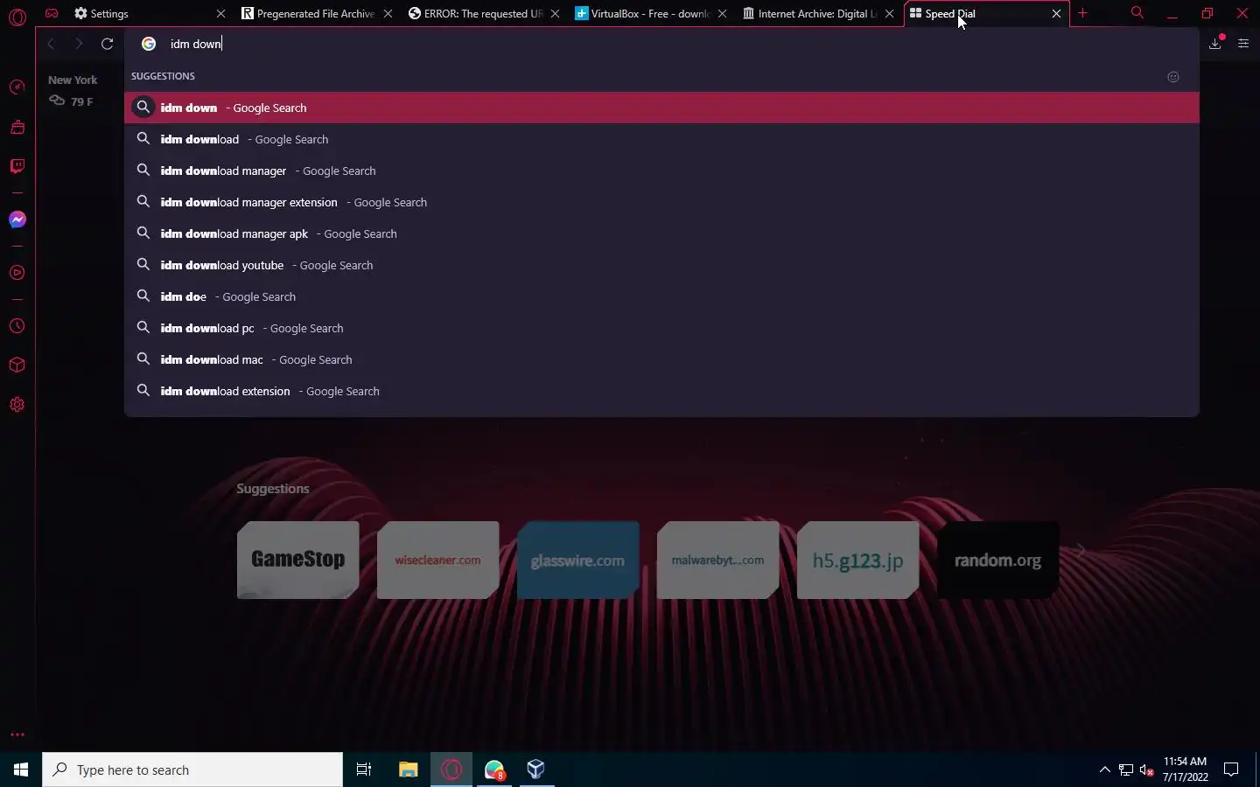1260x787 pixels.
Task: Open a new tab with plus button
Action: 1082,13
